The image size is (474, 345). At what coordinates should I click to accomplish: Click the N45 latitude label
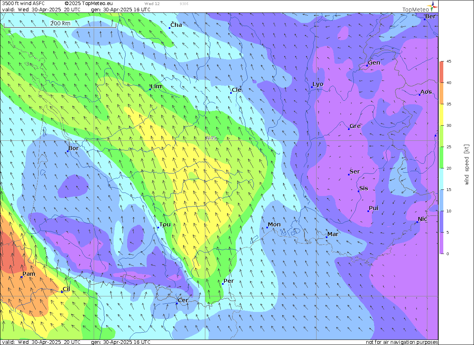tap(211, 138)
